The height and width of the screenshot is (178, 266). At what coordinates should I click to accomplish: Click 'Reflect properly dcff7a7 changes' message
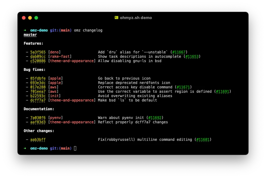pos(133,122)
